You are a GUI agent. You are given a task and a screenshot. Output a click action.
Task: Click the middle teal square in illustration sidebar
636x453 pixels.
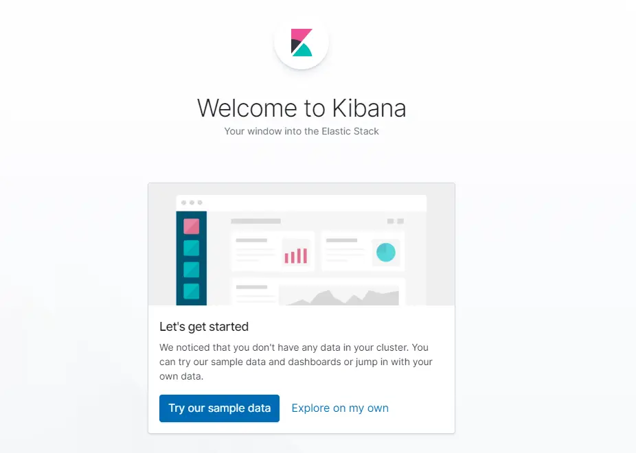click(x=191, y=270)
